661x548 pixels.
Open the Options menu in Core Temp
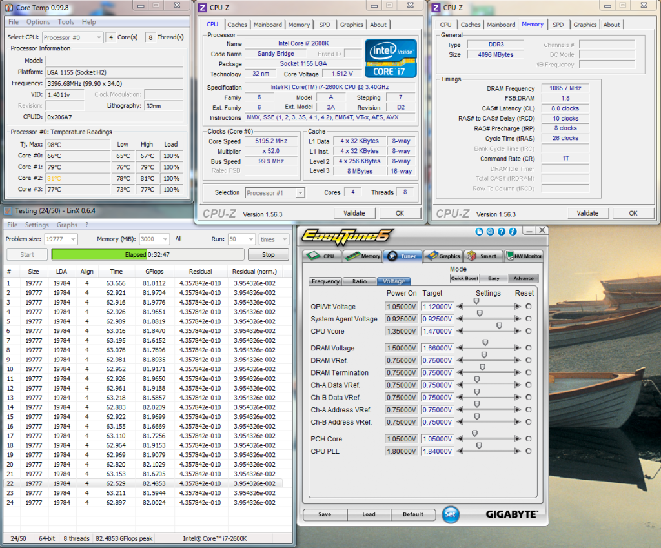pos(38,22)
